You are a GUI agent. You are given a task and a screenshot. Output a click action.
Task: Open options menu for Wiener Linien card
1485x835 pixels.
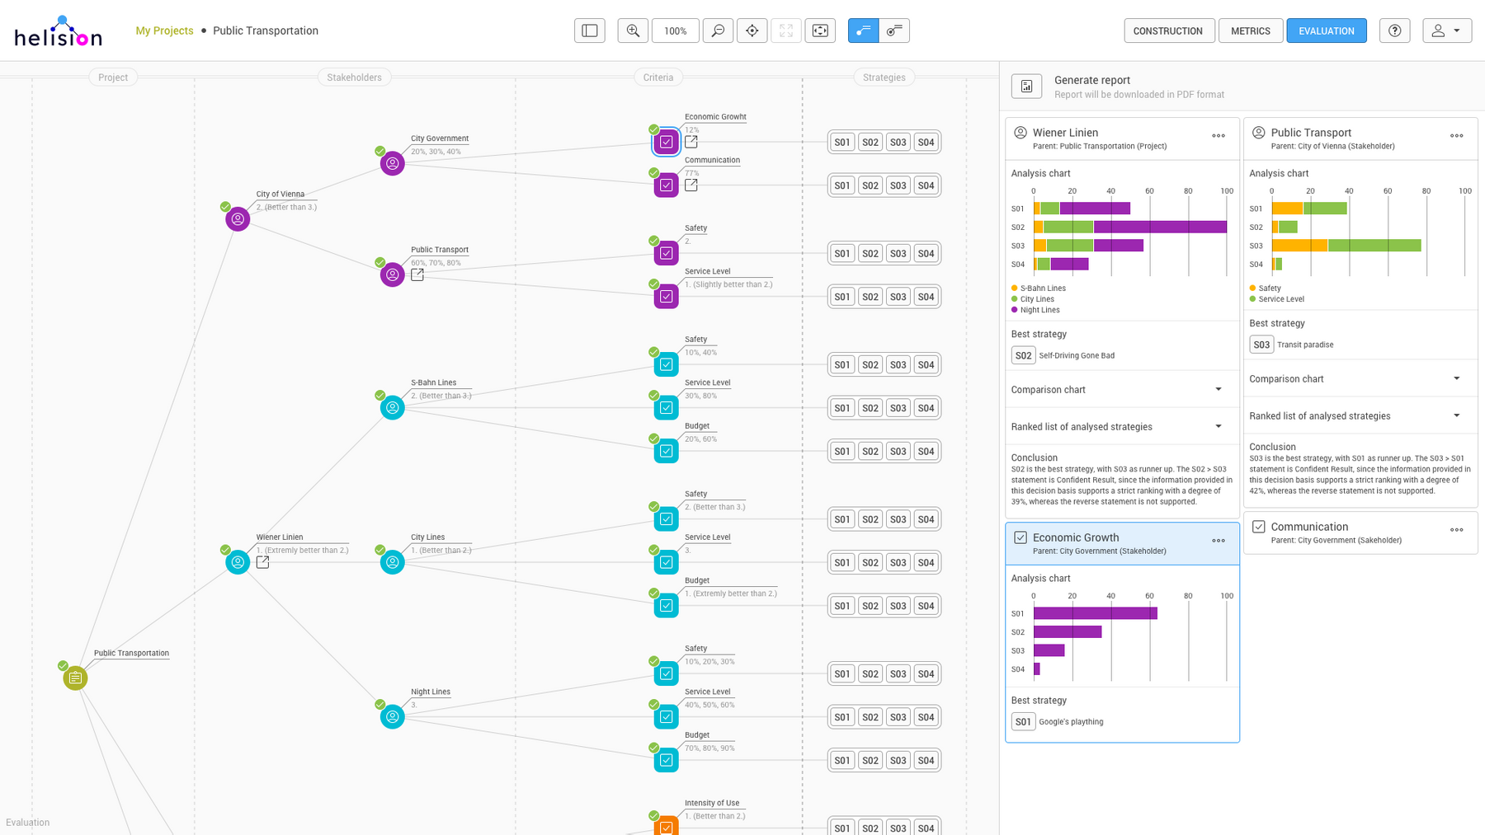1218,136
